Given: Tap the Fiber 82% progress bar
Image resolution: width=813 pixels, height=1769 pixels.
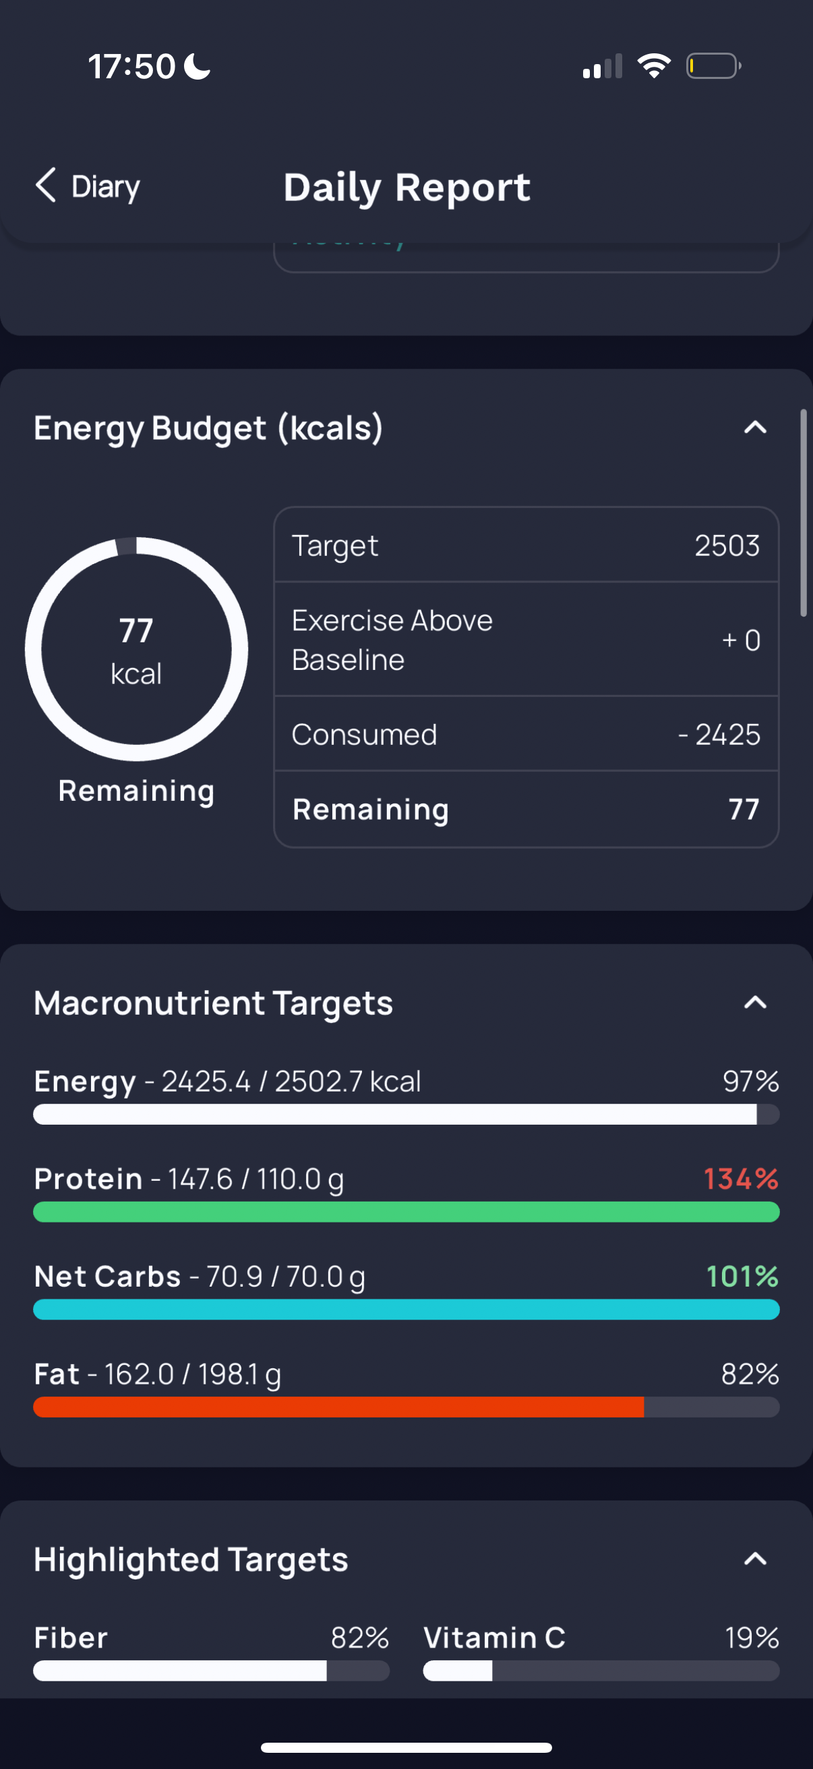Looking at the screenshot, I should (x=211, y=1670).
